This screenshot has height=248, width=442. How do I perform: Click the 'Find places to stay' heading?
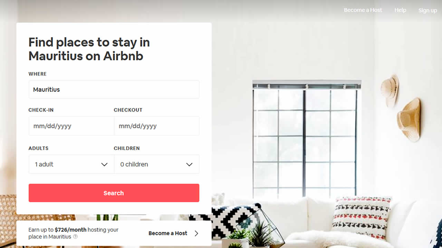pyautogui.click(x=89, y=49)
